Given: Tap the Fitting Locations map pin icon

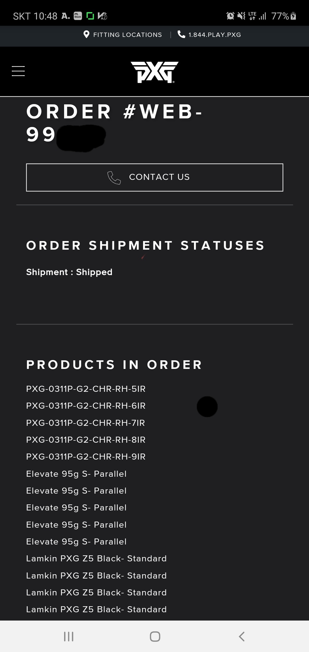Looking at the screenshot, I should 86,35.
